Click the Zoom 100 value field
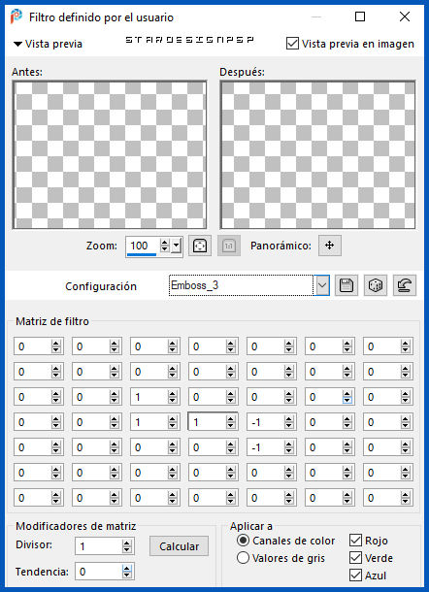This screenshot has height=592, width=429. click(143, 246)
